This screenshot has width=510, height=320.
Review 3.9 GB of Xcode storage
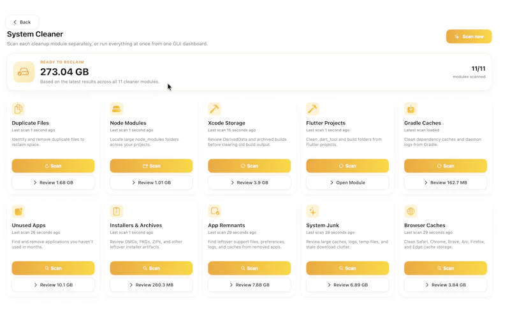click(x=249, y=183)
